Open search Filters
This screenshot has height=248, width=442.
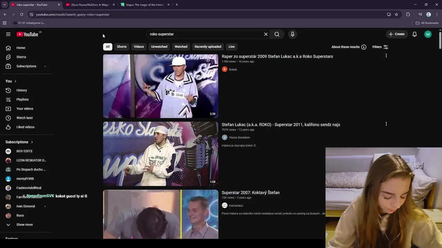pyautogui.click(x=380, y=47)
